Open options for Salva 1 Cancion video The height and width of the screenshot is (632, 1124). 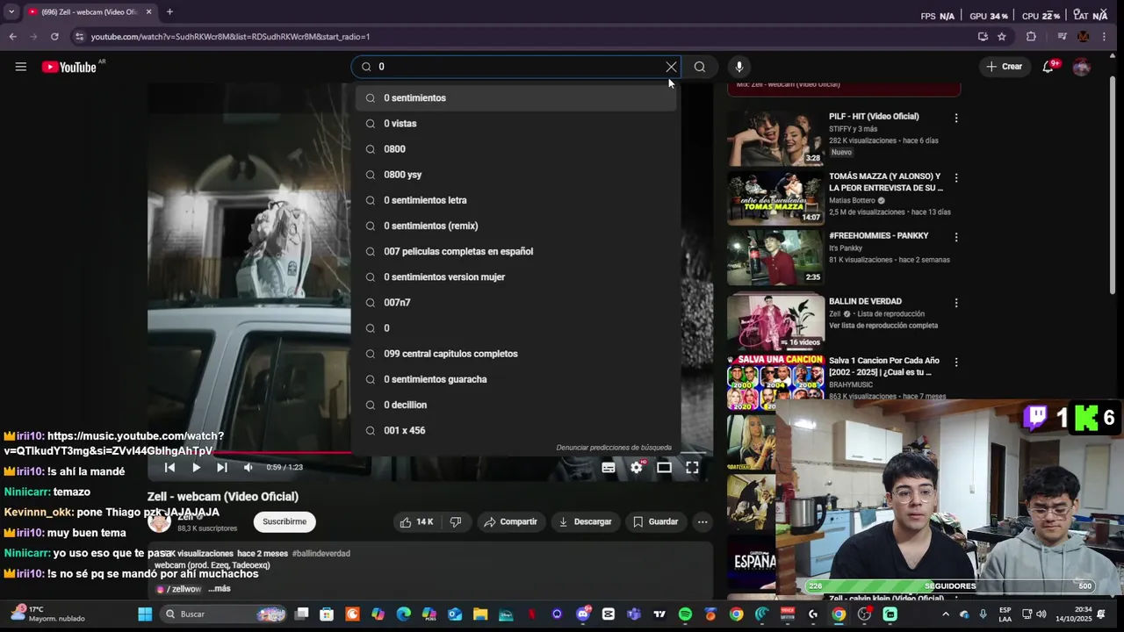(x=956, y=362)
